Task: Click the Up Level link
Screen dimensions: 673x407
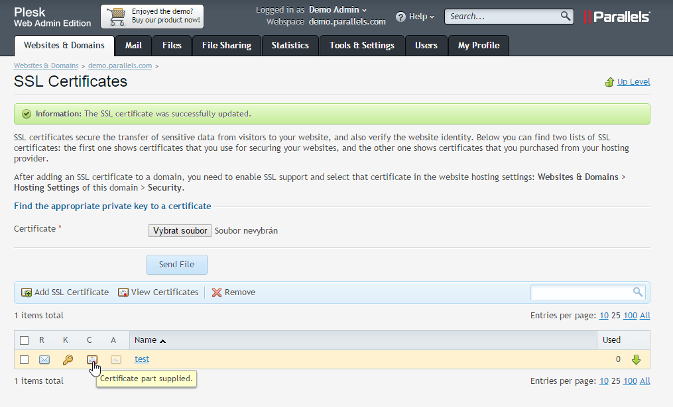Action: (x=633, y=82)
